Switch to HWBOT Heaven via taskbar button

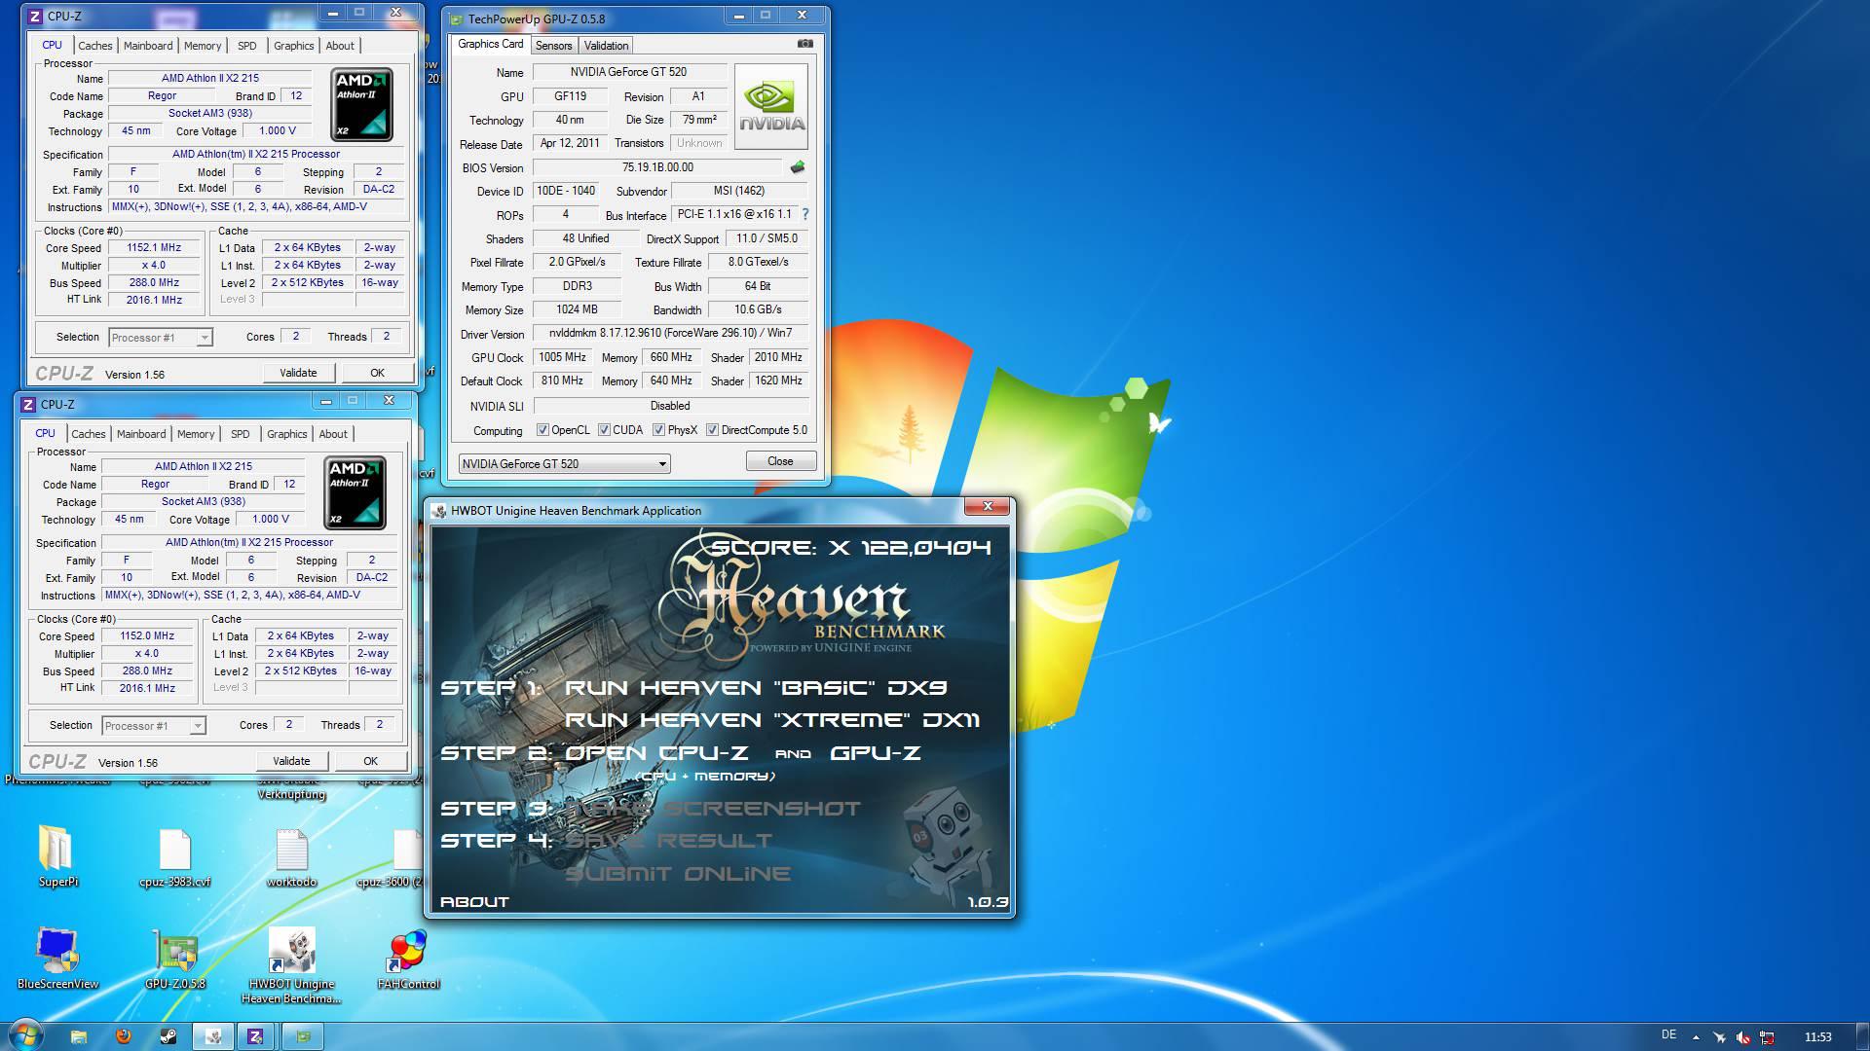pos(213,1036)
